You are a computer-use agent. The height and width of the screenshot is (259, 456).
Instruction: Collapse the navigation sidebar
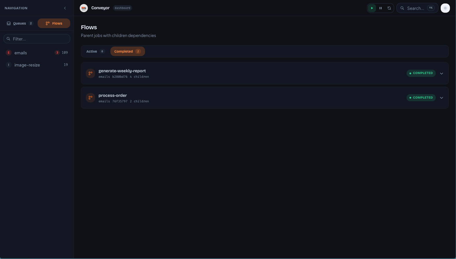65,8
